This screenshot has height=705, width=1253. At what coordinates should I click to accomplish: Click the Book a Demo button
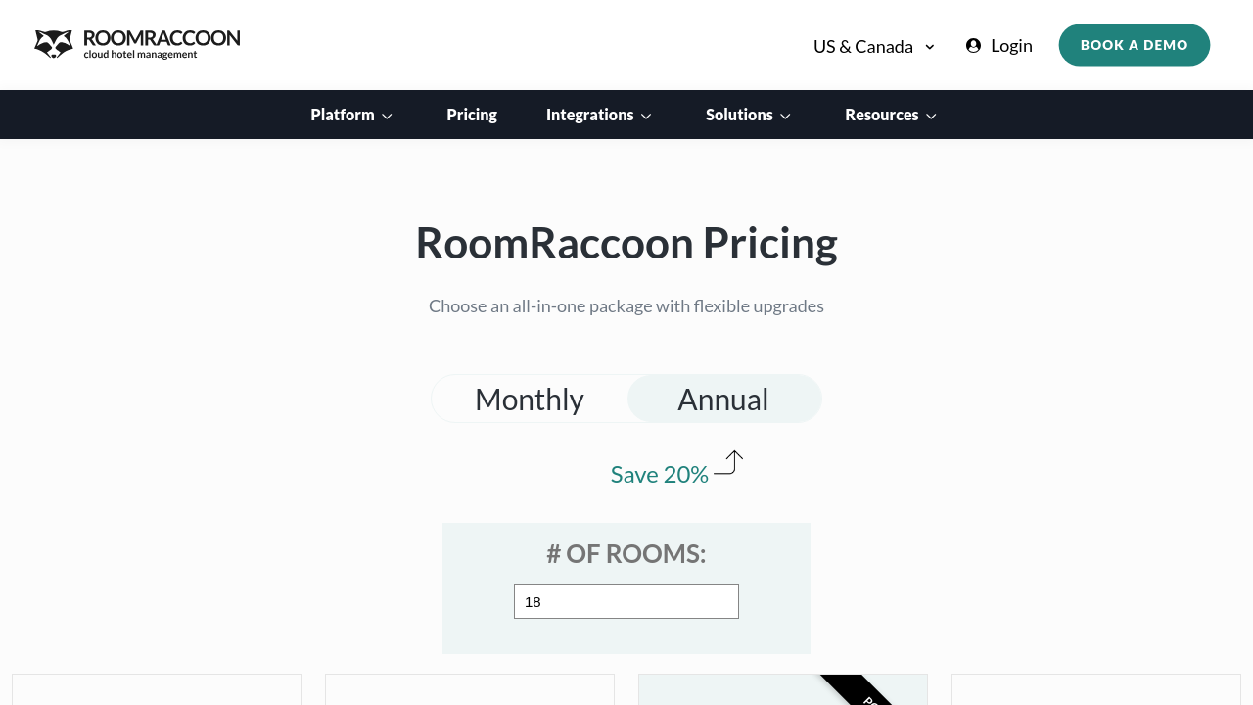1135,45
